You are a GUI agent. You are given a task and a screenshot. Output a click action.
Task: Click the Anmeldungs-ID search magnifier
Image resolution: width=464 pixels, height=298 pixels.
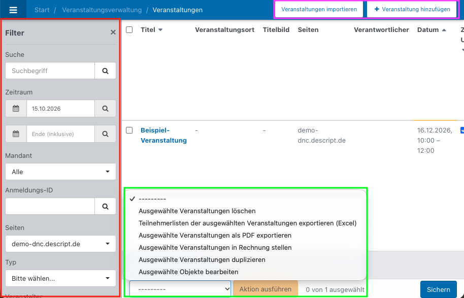tap(106, 206)
